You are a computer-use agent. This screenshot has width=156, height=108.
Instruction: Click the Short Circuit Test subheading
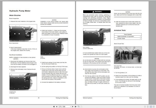pyautogui.click(x=119, y=44)
